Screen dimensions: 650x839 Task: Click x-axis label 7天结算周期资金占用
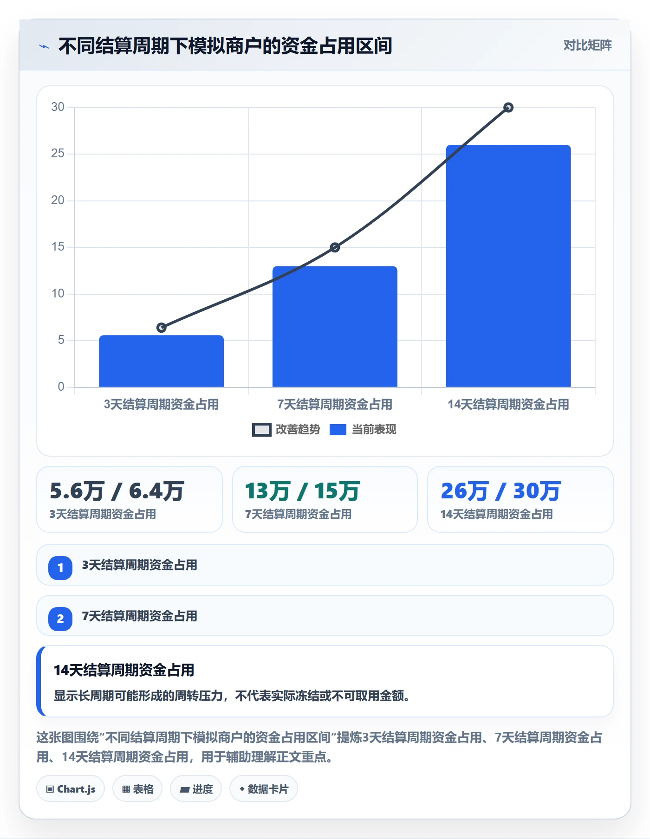coord(335,404)
